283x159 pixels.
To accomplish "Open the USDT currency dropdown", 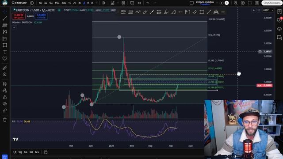I will pos(268,10).
